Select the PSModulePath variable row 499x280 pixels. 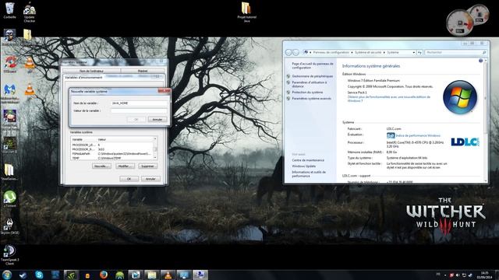[112, 154]
